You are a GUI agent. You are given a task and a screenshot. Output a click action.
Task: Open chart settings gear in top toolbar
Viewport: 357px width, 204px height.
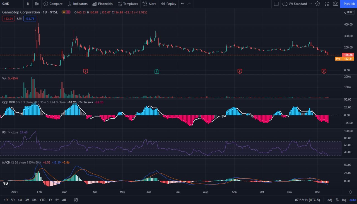[x=317, y=4]
